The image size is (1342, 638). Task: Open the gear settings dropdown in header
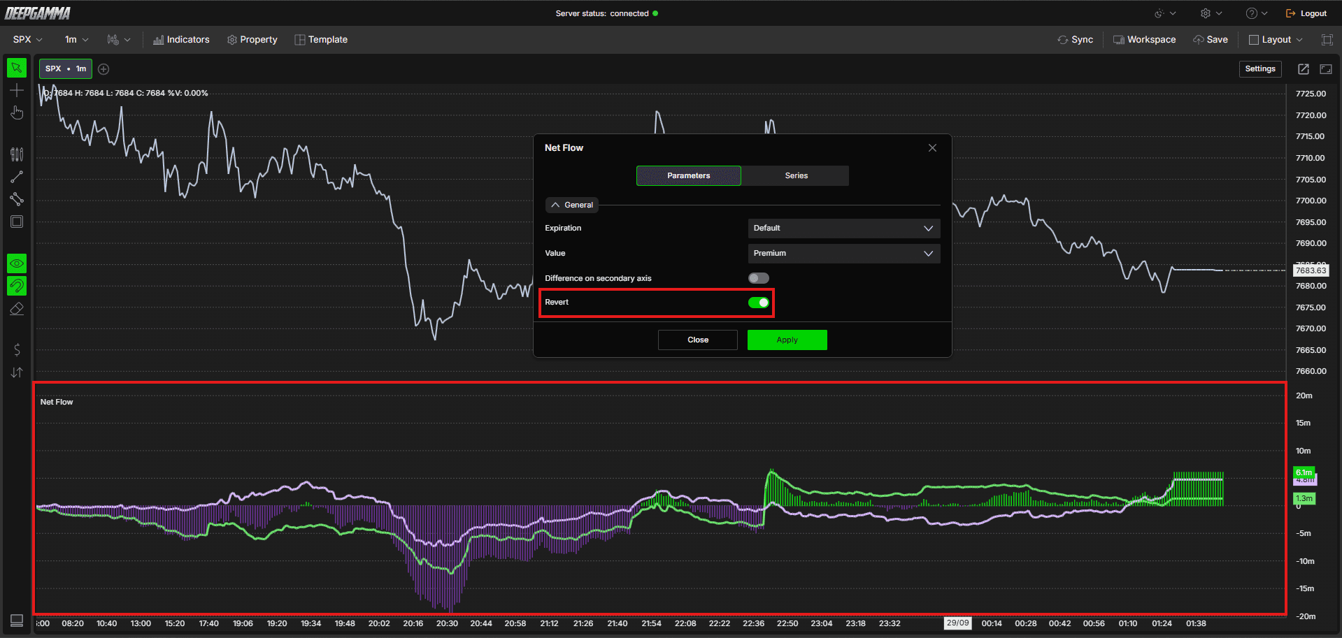point(1211,13)
